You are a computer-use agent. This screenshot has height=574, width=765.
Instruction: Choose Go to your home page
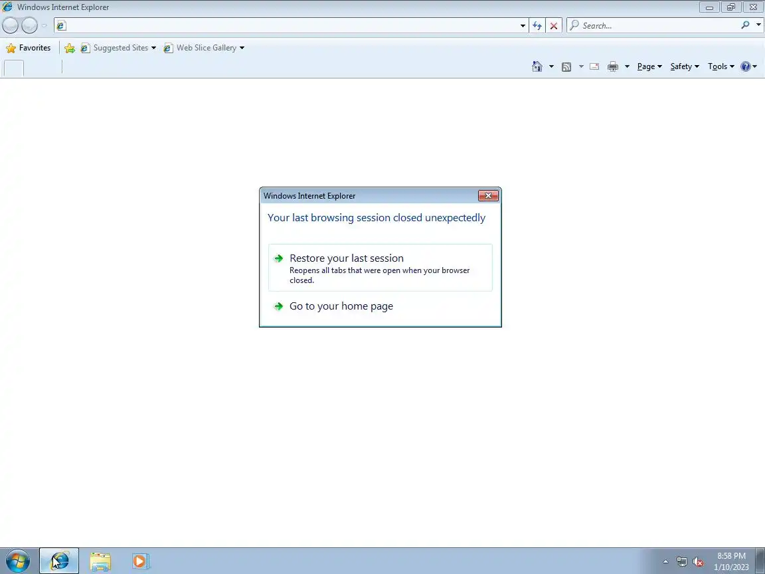tap(381, 306)
